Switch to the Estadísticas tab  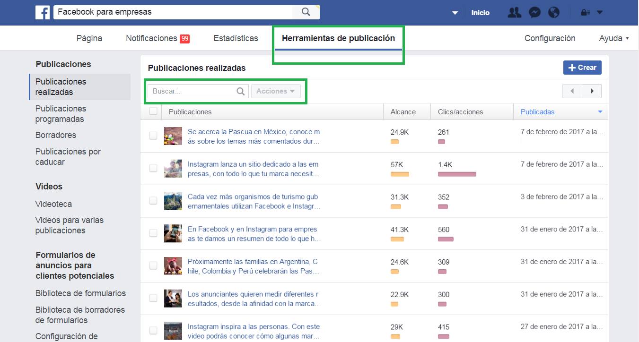coord(236,38)
